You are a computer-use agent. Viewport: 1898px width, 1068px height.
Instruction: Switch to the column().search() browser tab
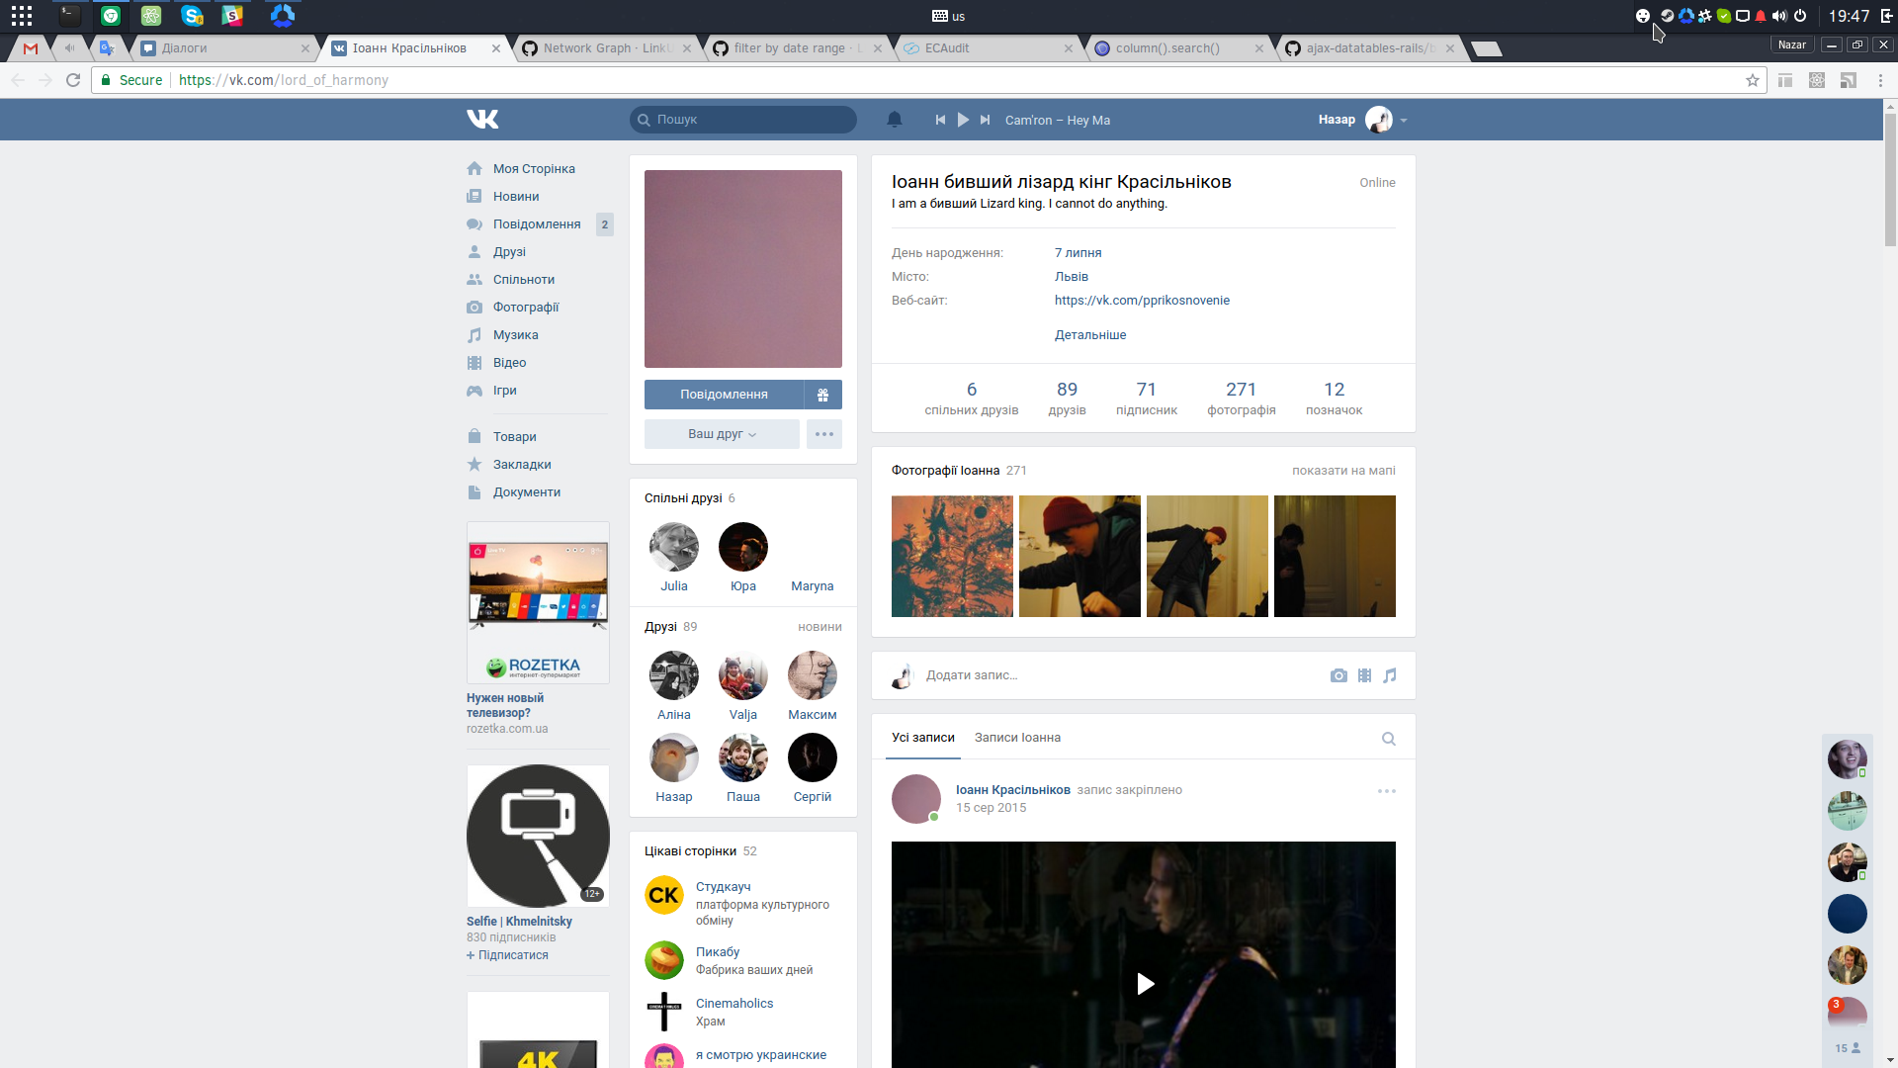coord(1179,47)
